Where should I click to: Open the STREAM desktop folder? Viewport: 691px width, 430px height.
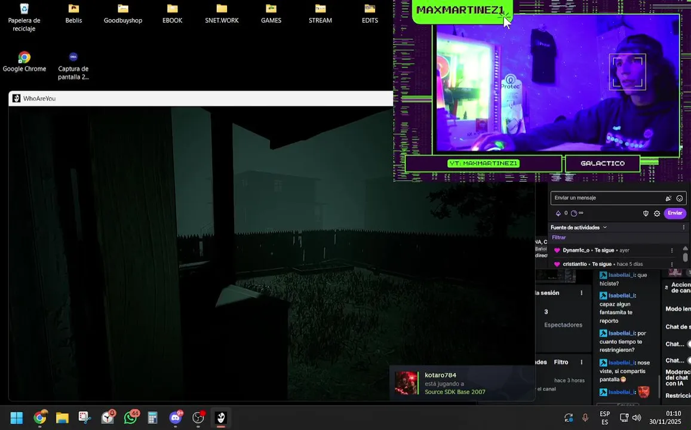(320, 14)
